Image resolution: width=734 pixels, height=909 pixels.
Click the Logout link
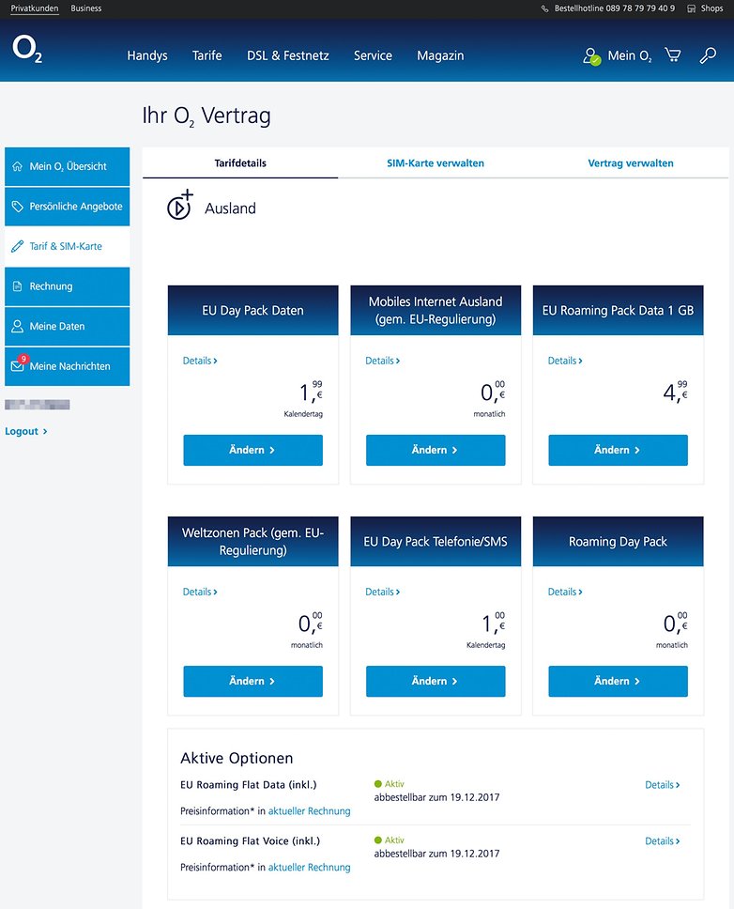tap(26, 431)
